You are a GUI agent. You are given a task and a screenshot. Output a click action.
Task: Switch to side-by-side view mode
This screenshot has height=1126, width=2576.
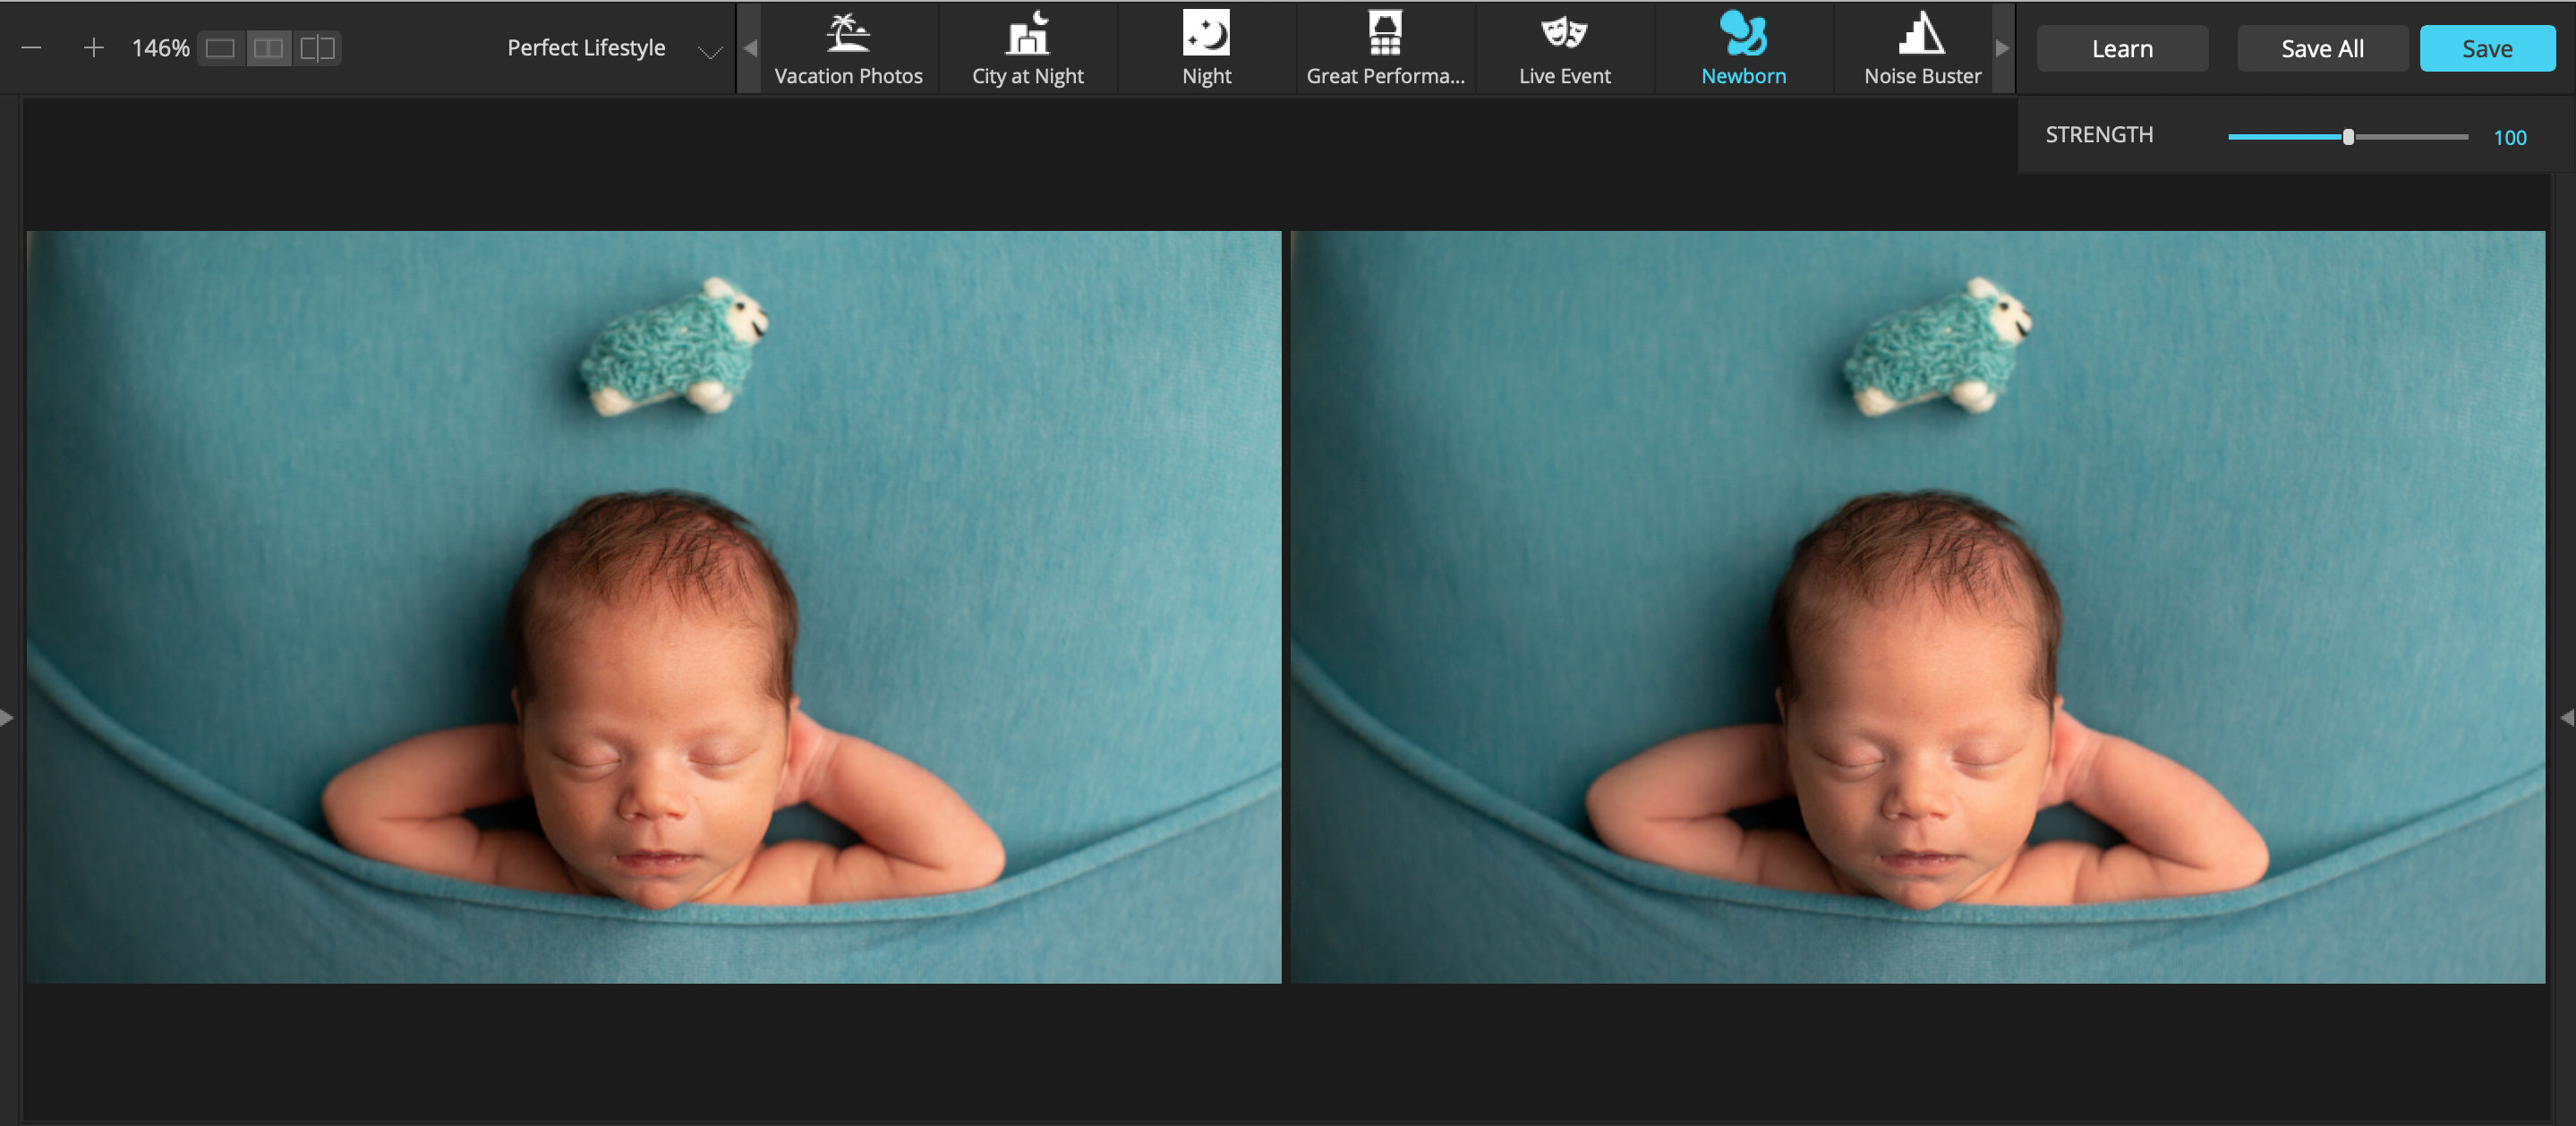(268, 48)
